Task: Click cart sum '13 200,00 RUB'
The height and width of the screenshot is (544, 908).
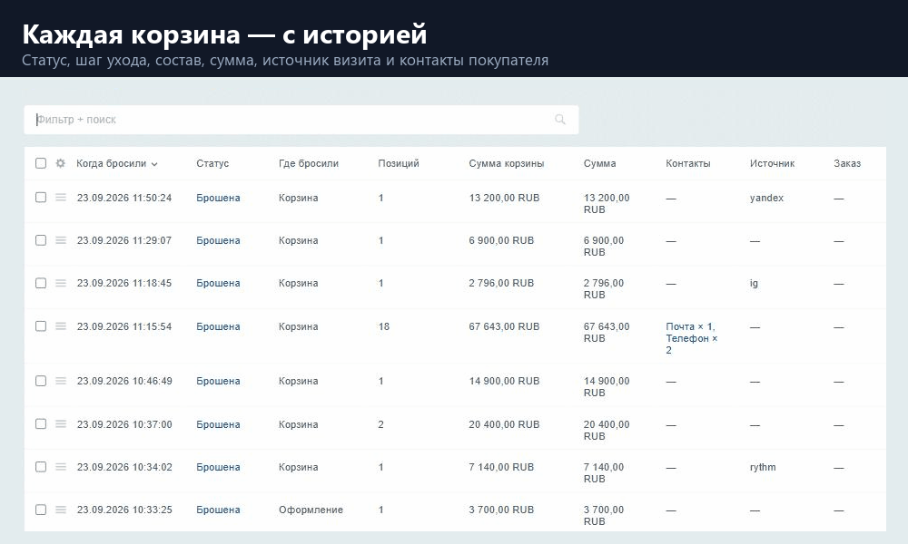Action: coord(504,198)
